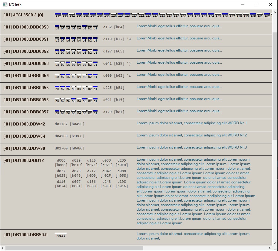The image size is (278, 251).
Task: Click bit b7 indicator on DBB0054 row
Action: tap(62, 74)
